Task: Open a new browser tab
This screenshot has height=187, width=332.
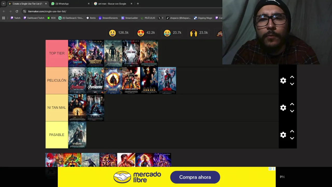Action: click(x=138, y=4)
